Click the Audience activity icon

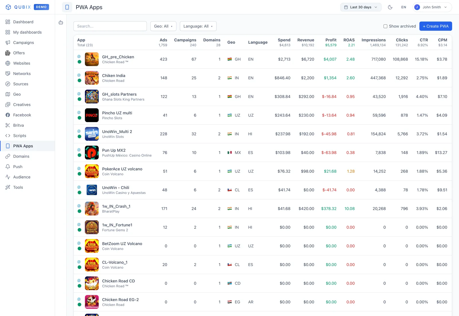8,177
